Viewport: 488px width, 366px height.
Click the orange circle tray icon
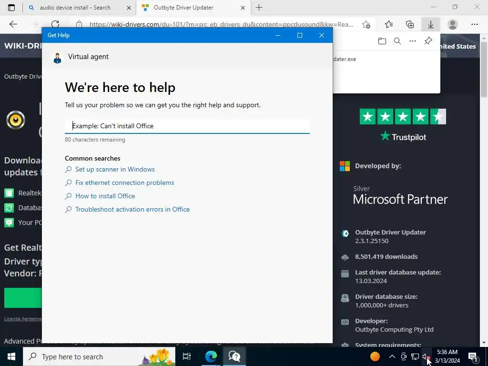(375, 356)
